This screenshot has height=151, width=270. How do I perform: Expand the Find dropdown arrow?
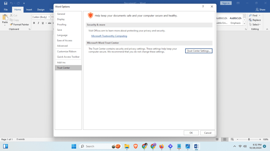click(260, 15)
